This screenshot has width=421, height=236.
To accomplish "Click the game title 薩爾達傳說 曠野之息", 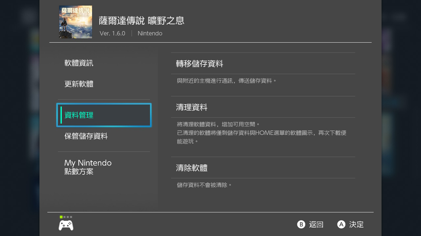I will (142, 21).
